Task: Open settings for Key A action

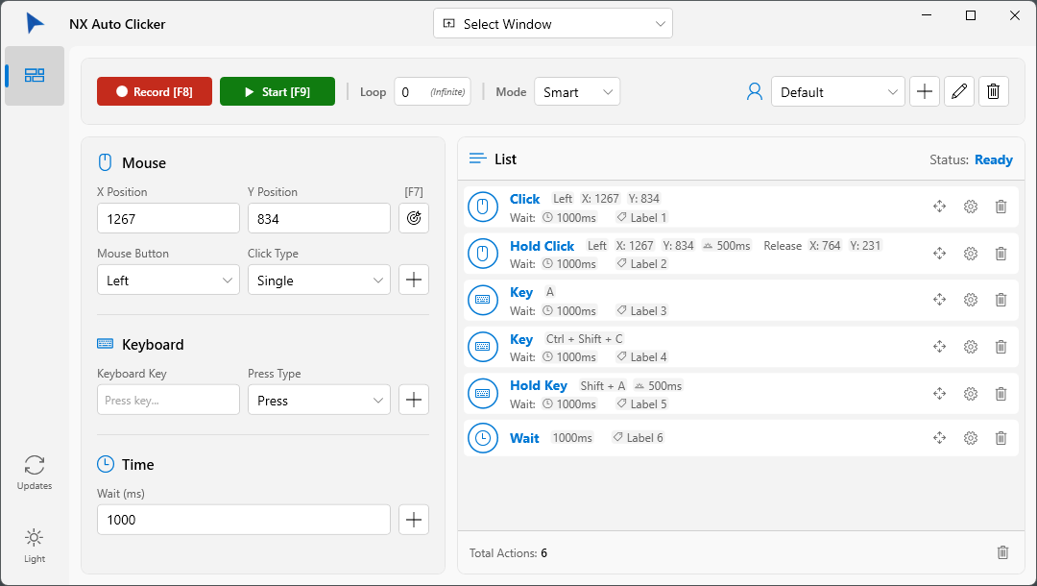Action: 970,300
